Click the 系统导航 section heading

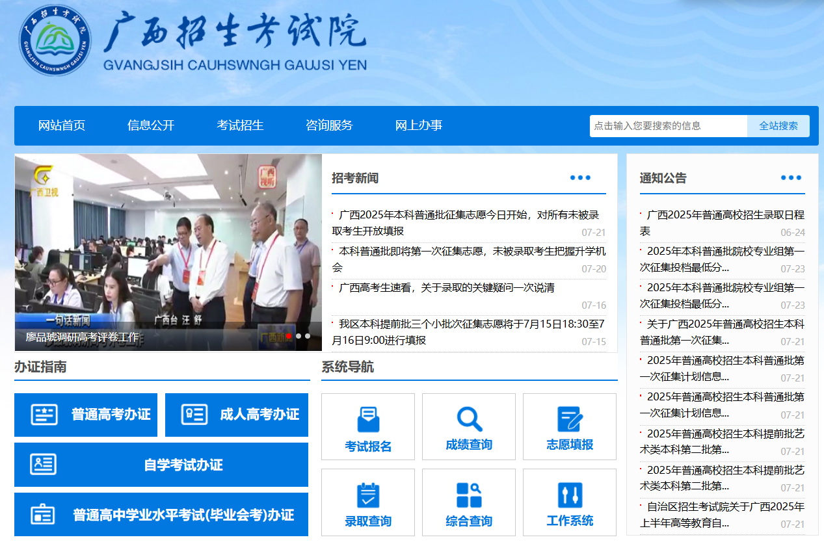point(348,367)
